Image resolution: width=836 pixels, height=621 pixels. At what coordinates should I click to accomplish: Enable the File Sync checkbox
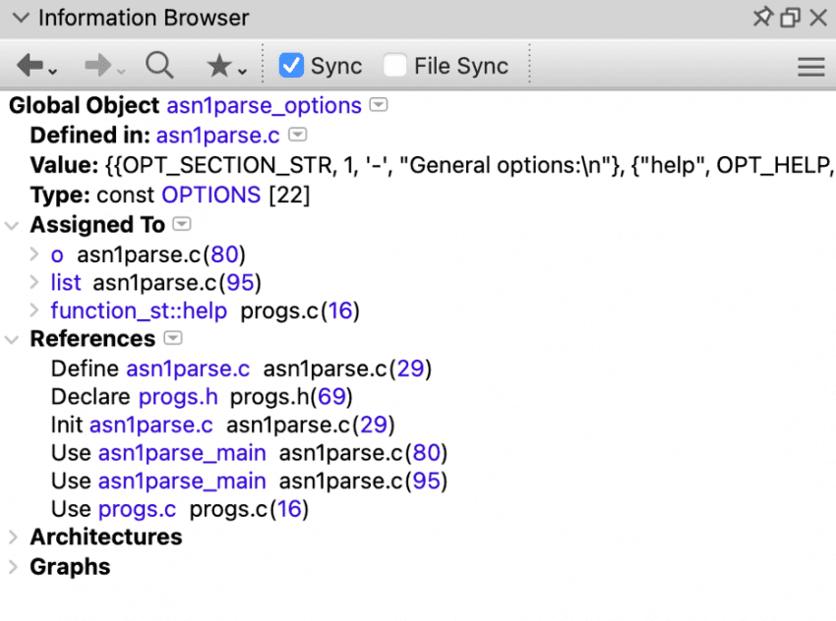click(x=394, y=66)
